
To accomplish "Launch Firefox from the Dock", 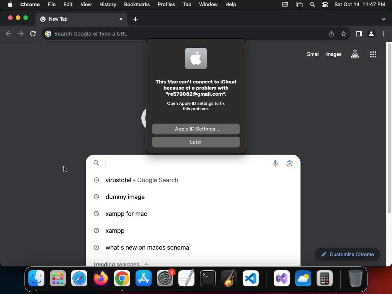I will coord(101,278).
